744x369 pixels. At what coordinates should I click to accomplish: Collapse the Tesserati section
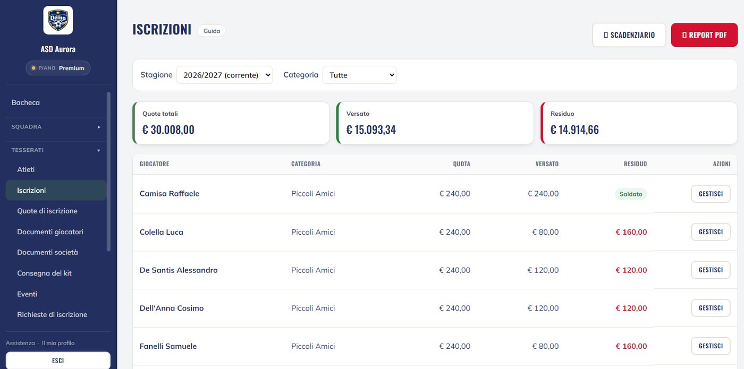click(56, 150)
